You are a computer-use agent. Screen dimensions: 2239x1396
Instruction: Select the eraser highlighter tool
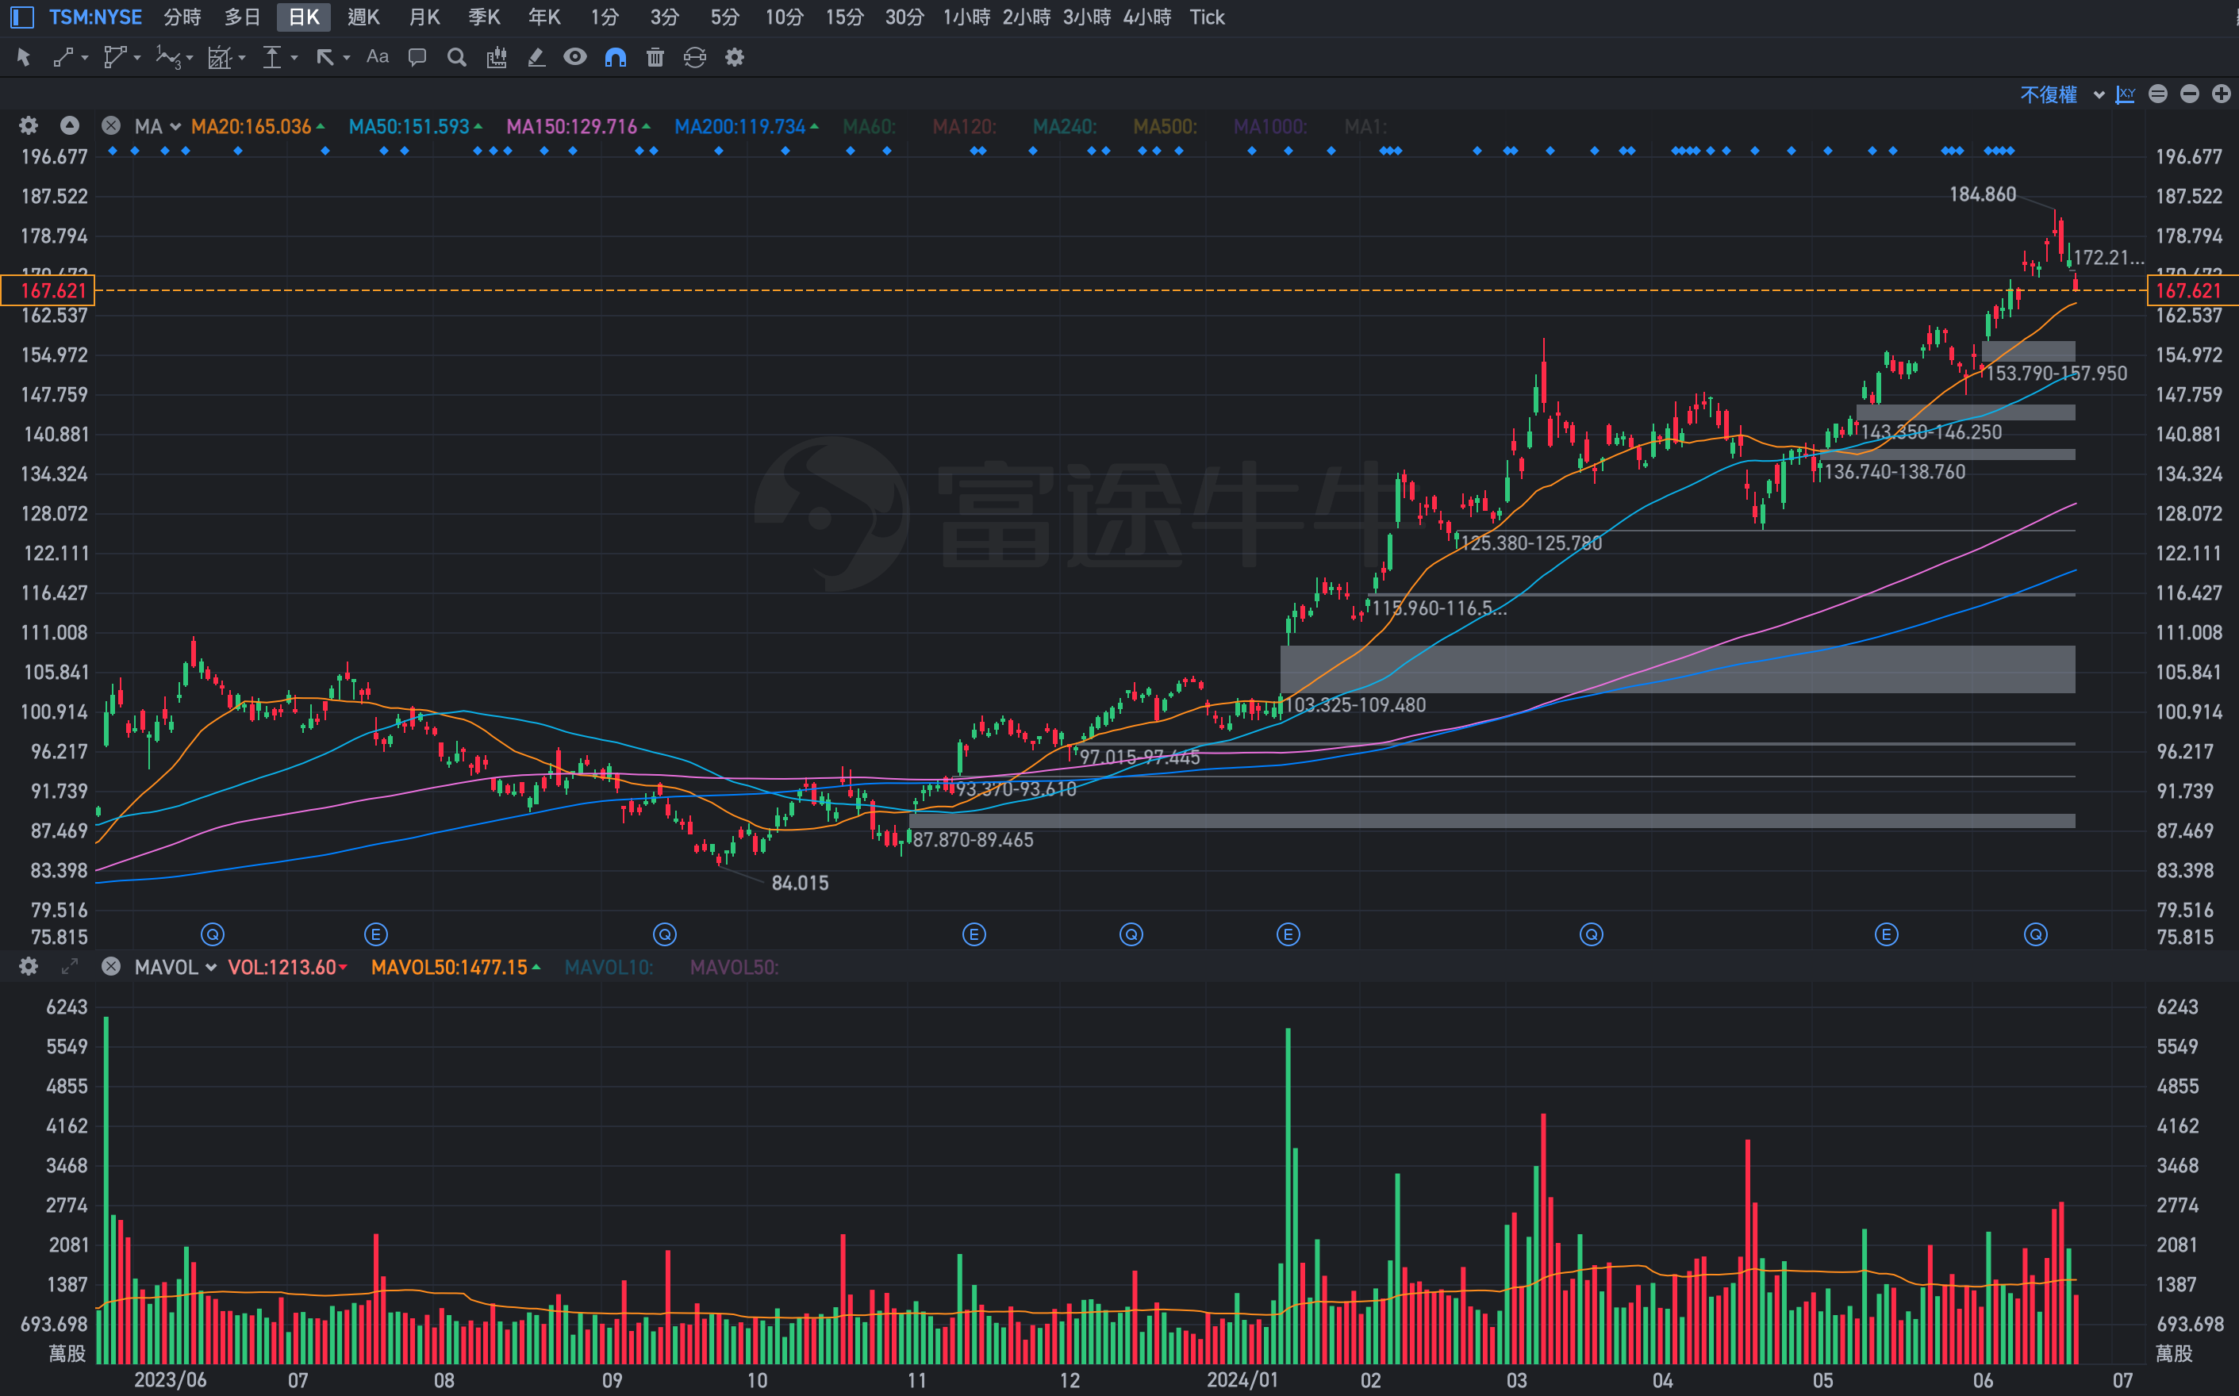[536, 57]
